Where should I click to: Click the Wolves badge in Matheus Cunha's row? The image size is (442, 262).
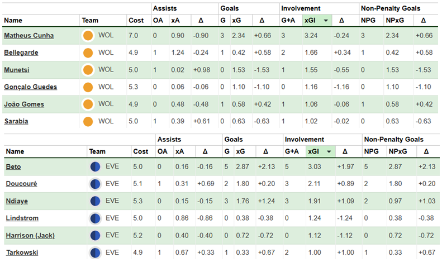pos(87,36)
